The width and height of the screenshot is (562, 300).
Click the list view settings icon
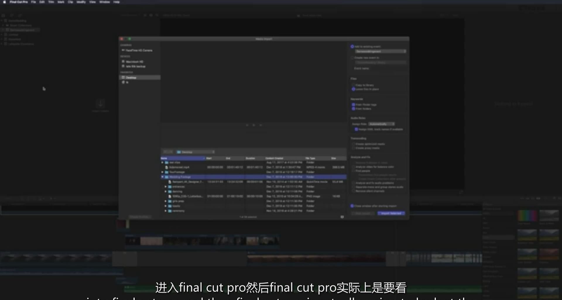342,217
